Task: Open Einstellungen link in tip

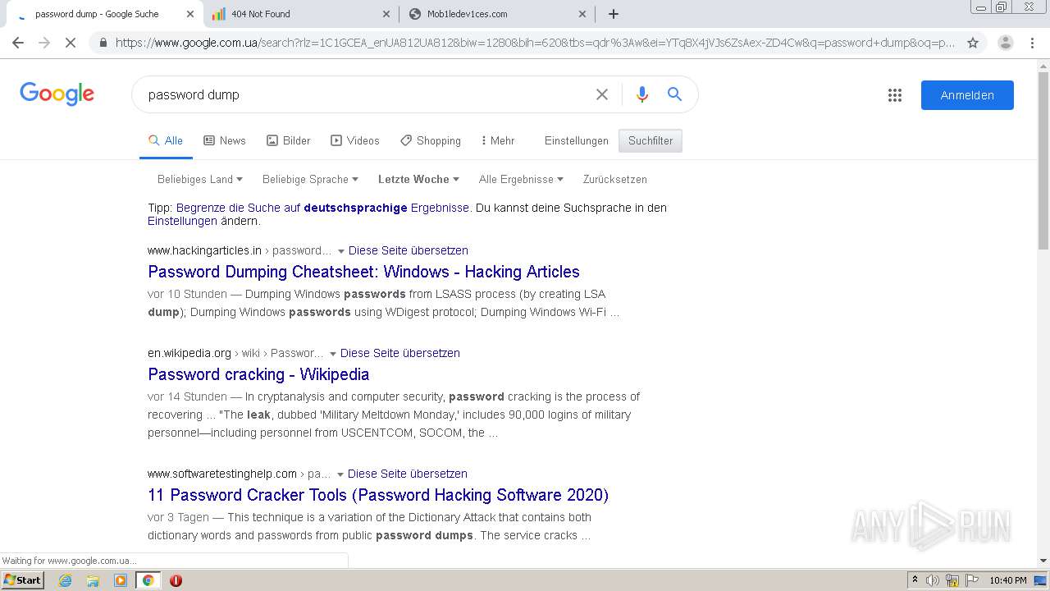Action: pyautogui.click(x=182, y=221)
